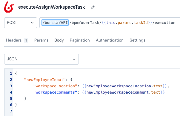Switch to the Params tab

click(x=41, y=40)
